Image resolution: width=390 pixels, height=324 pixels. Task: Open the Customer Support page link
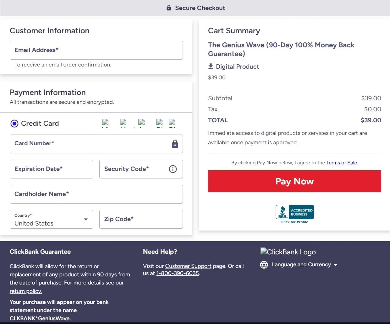188,266
